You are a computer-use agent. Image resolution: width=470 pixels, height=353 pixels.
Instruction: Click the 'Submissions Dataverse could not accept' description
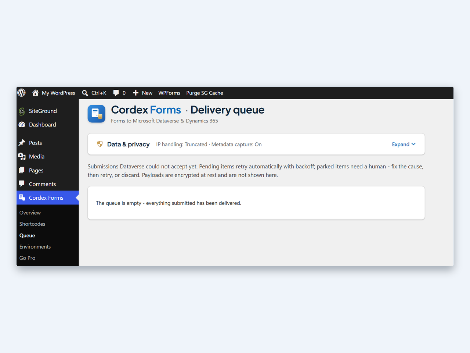click(256, 171)
